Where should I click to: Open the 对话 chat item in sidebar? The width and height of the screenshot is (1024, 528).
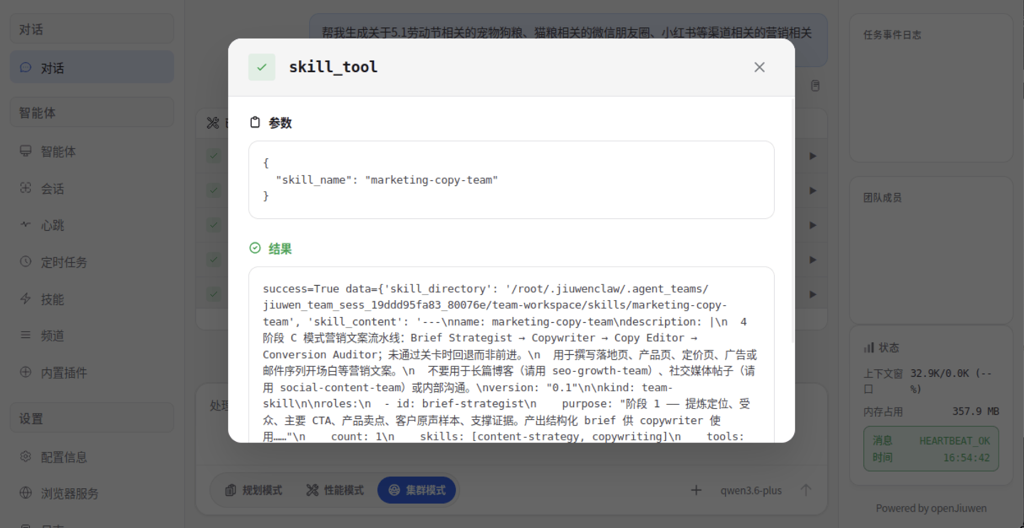click(x=92, y=68)
